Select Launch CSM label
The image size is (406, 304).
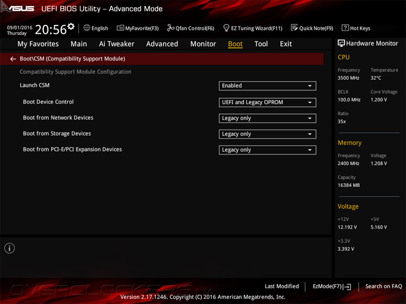[35, 85]
